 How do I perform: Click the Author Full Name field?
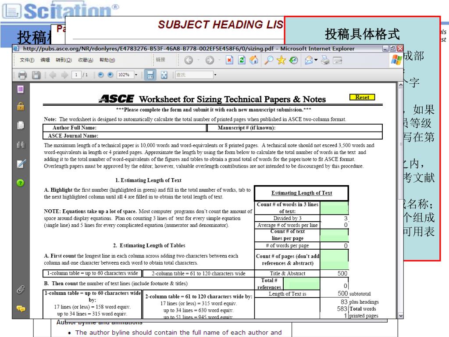pyautogui.click(x=125, y=128)
